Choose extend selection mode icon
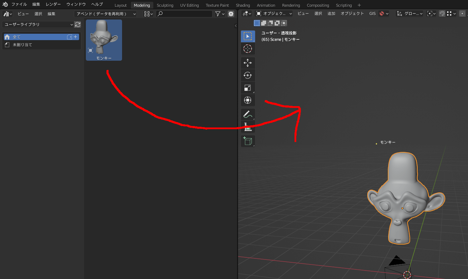 pyautogui.click(x=264, y=23)
